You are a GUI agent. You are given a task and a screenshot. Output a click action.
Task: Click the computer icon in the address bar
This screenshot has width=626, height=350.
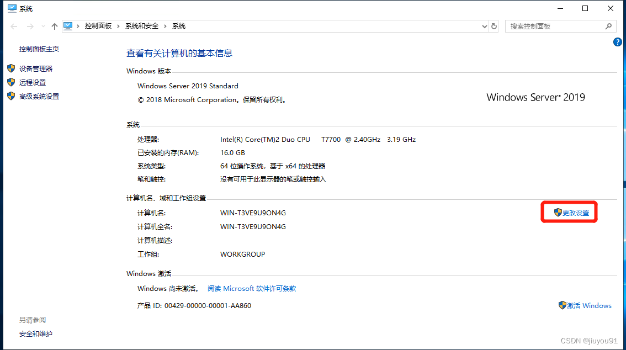[x=68, y=26]
